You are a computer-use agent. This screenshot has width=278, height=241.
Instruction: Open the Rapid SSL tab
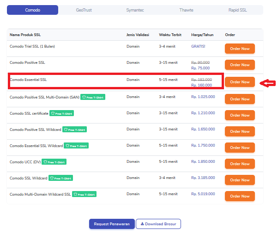tap(238, 10)
